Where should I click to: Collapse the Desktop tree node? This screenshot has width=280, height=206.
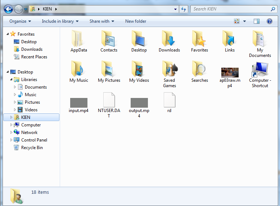tap(8, 72)
